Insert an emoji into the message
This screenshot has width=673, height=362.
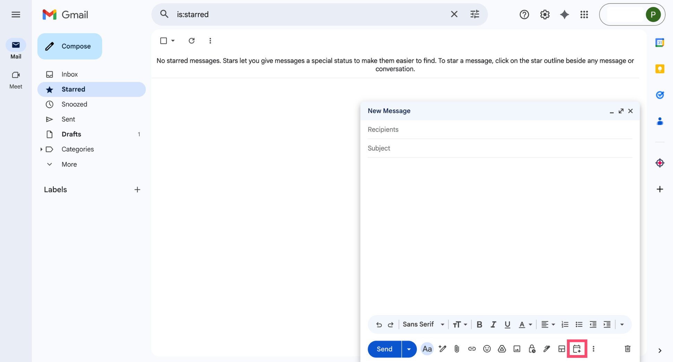pos(487,349)
